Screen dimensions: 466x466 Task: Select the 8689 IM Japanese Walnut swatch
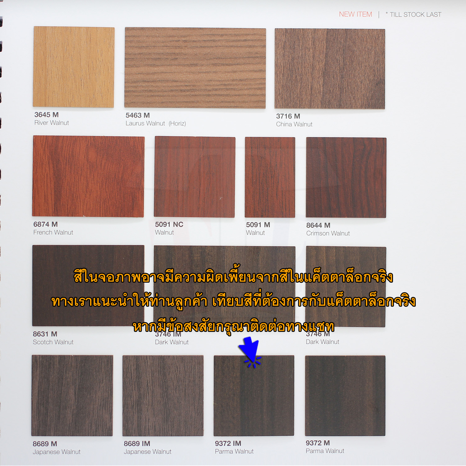point(163,395)
